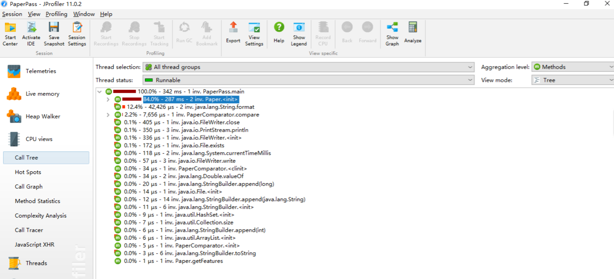Select the Paper.getFeatures row

pos(169,261)
